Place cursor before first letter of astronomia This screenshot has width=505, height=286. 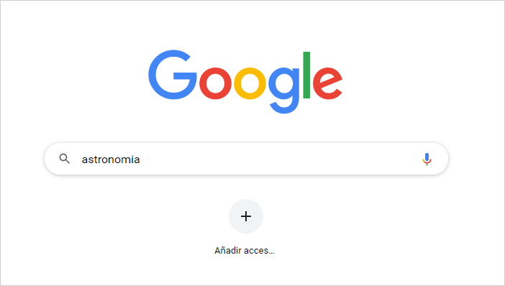pos(82,160)
